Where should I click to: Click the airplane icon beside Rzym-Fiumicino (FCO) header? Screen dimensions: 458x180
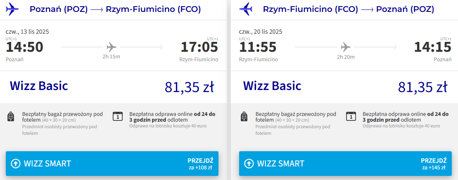[x=246, y=9]
